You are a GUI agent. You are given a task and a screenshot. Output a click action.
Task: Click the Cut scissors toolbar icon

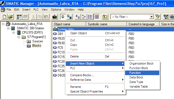pos(34,17)
